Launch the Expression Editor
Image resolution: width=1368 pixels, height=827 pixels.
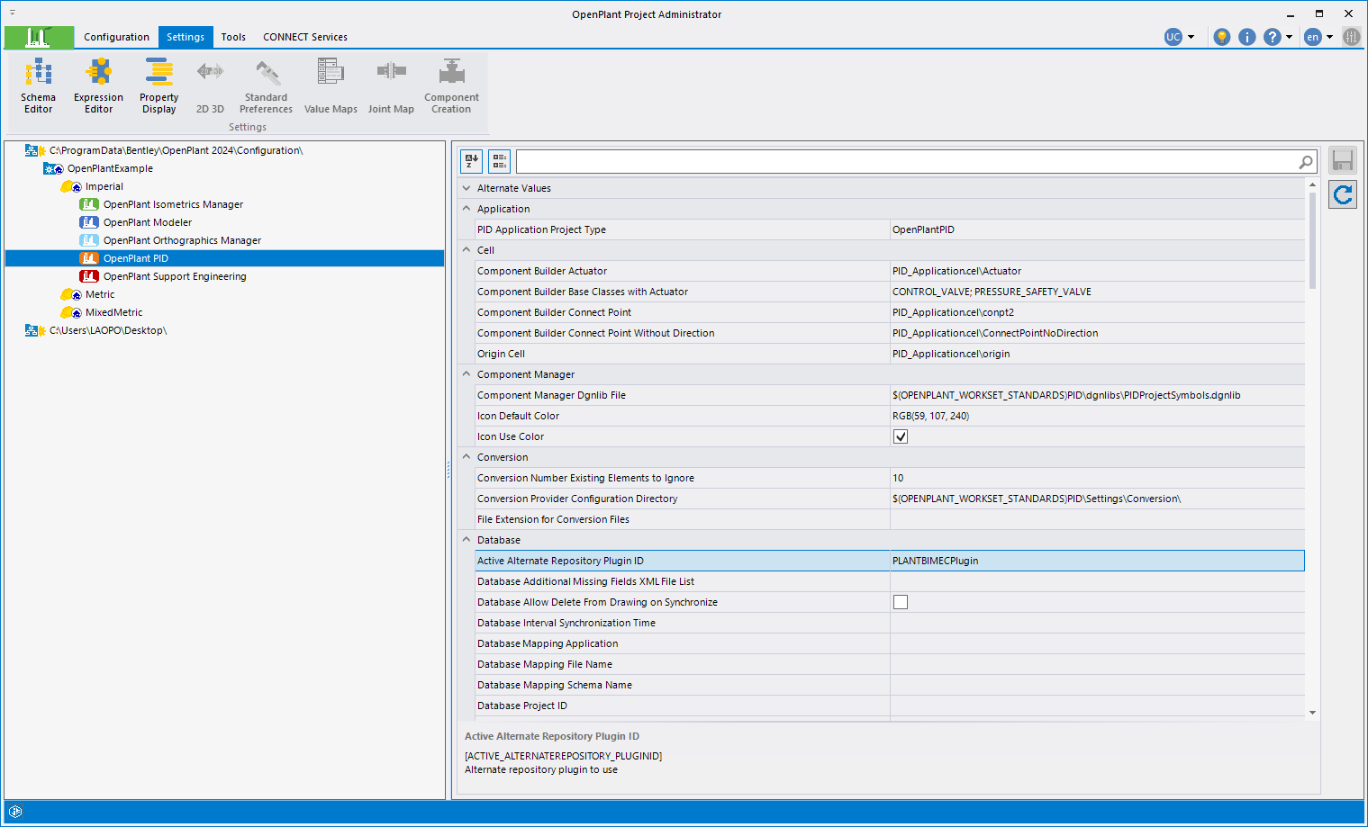pyautogui.click(x=98, y=85)
